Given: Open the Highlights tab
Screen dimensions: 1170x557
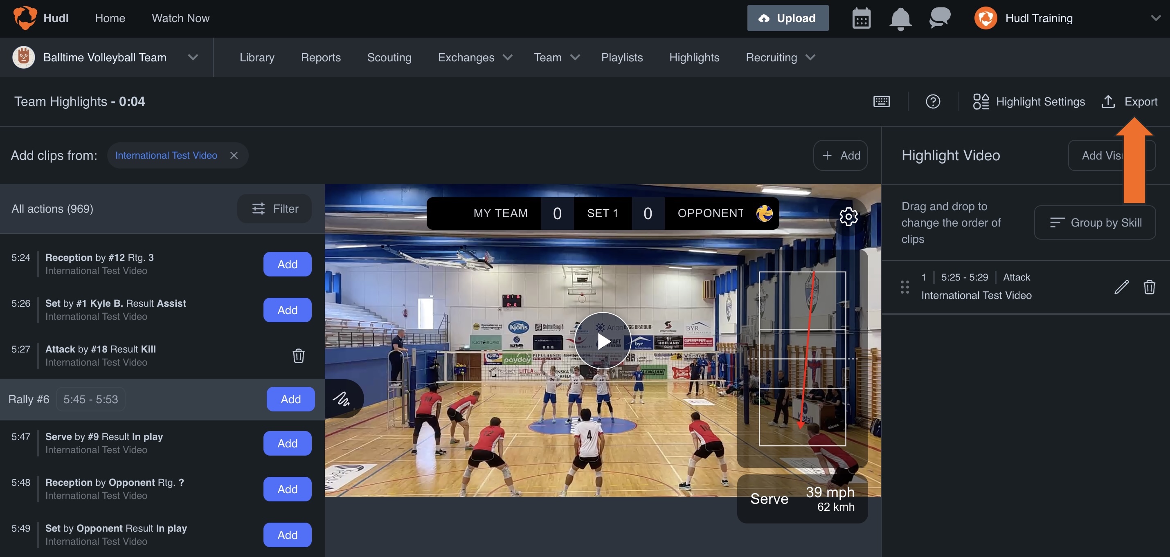Looking at the screenshot, I should [x=694, y=57].
